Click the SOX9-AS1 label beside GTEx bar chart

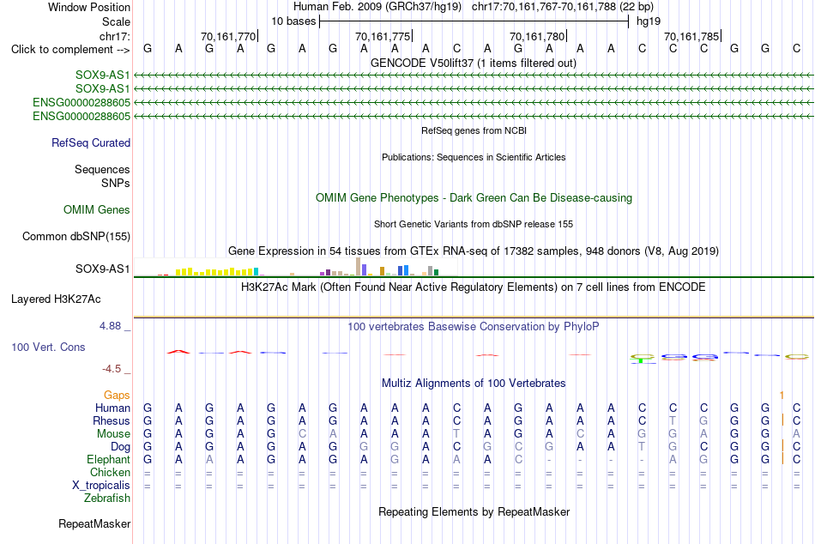pyautogui.click(x=102, y=269)
